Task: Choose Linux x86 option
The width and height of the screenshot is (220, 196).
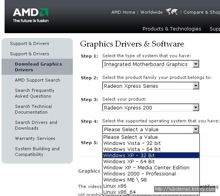Action: [x=151, y=186]
